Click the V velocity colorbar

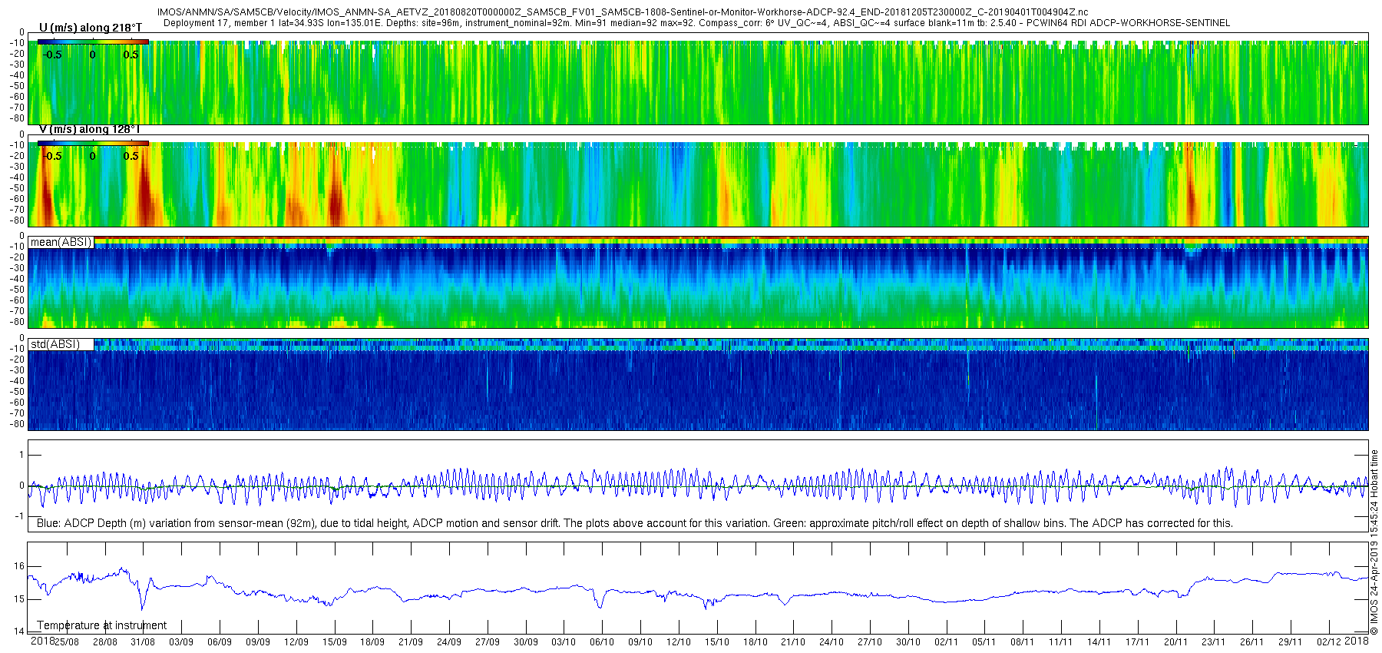pyautogui.click(x=93, y=143)
